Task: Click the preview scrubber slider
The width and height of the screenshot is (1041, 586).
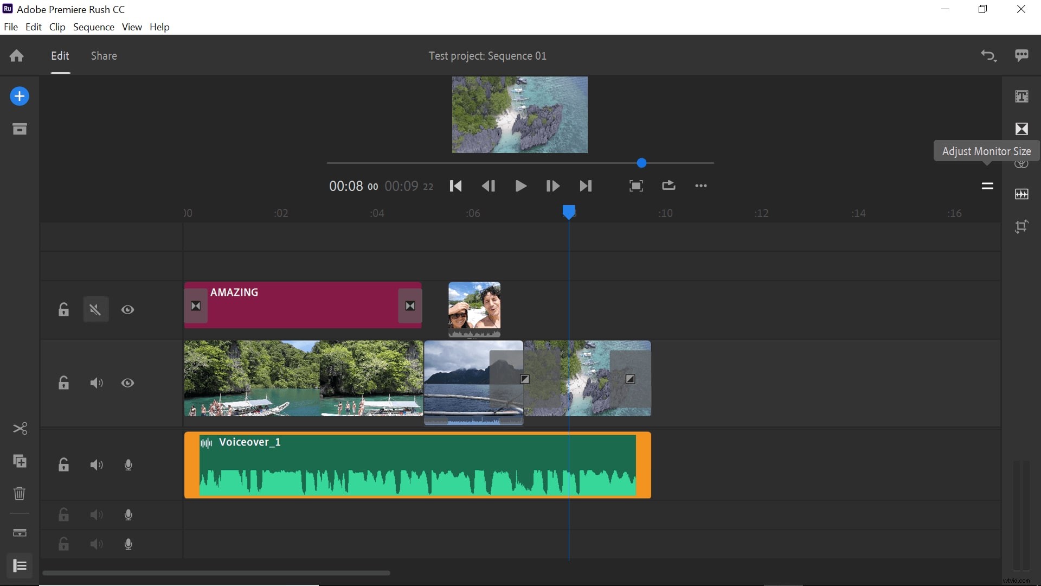Action: [x=641, y=163]
